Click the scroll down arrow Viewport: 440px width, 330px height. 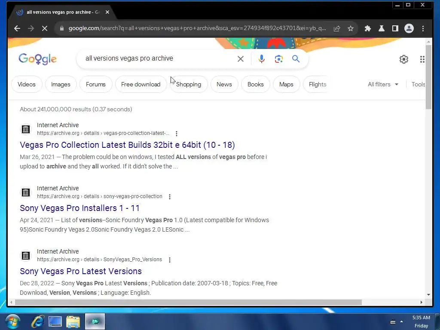[x=428, y=295]
